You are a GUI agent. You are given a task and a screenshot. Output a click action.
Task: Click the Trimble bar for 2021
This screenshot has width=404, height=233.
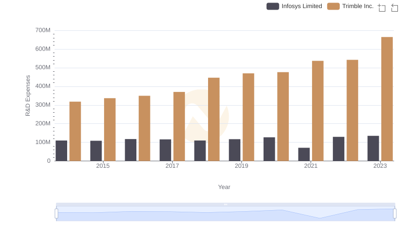318,111
